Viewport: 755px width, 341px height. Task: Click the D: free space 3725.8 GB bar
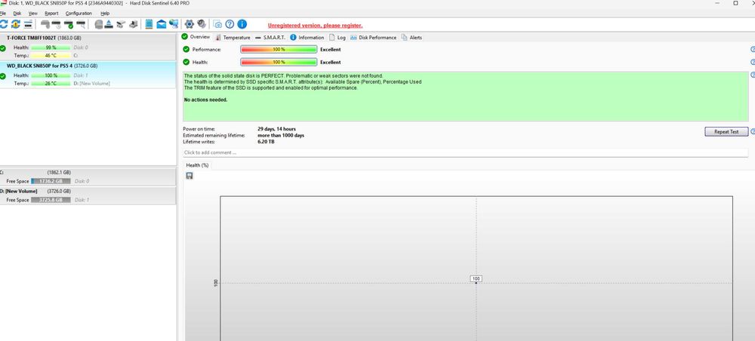(51, 200)
